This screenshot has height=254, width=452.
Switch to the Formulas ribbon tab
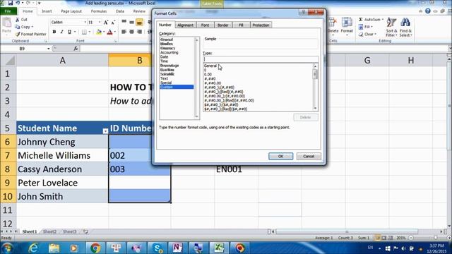click(x=99, y=11)
